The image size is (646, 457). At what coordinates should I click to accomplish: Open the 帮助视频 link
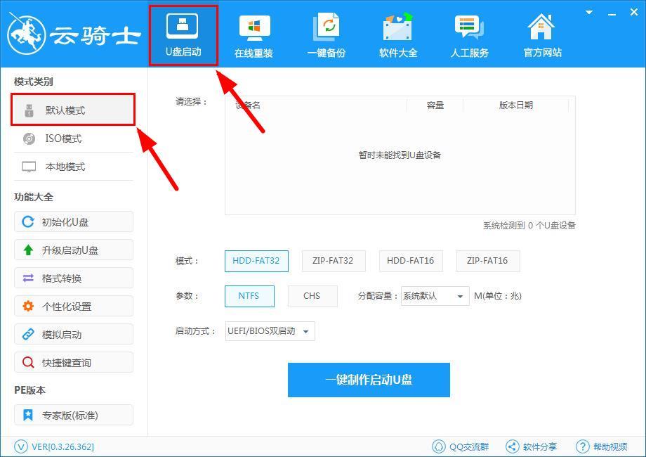tap(602, 446)
